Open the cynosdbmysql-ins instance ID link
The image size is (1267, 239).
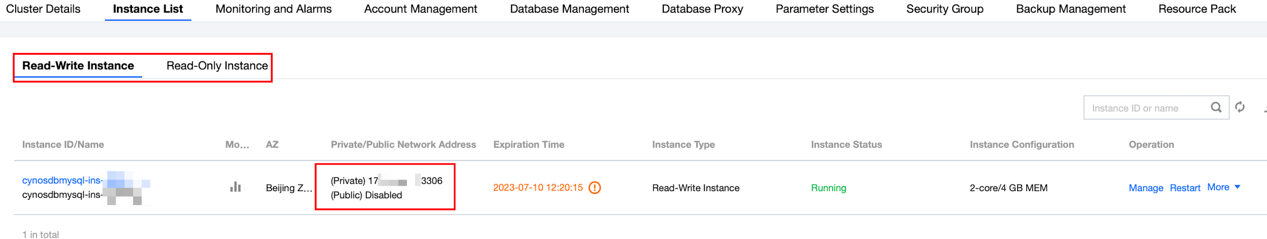click(x=62, y=180)
